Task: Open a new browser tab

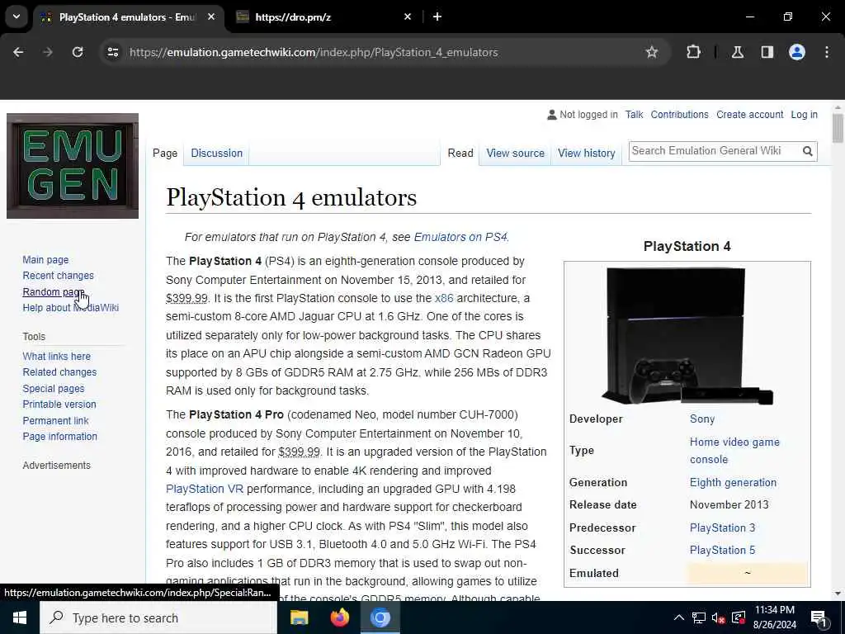Action: click(437, 17)
